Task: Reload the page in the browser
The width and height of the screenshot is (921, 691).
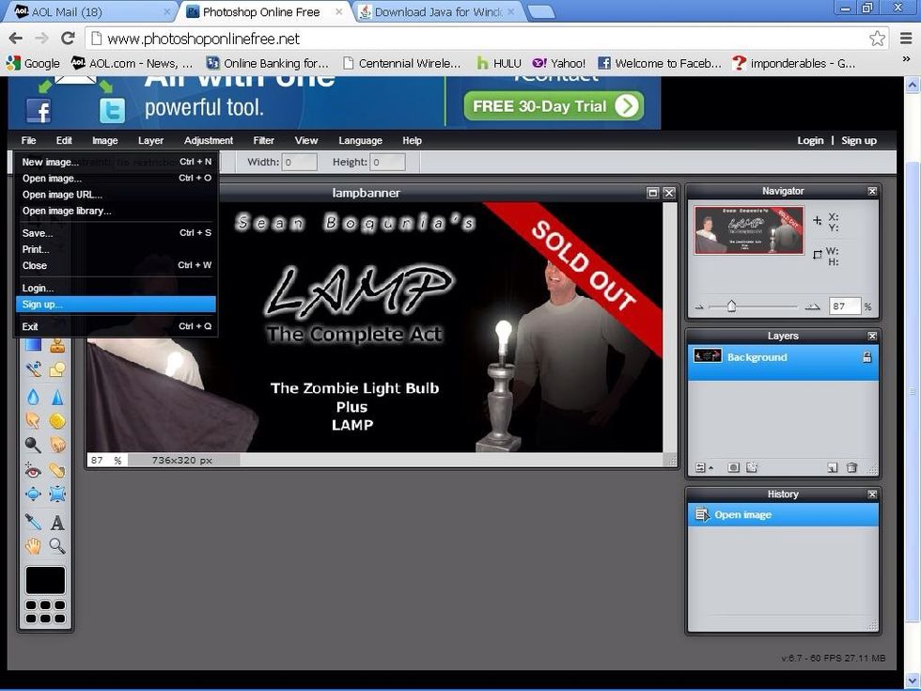Action: tap(68, 39)
